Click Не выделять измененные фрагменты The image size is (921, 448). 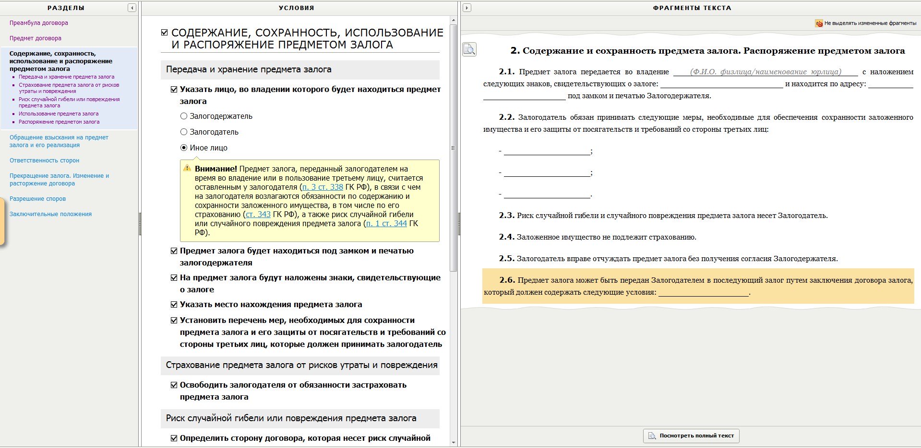(870, 23)
